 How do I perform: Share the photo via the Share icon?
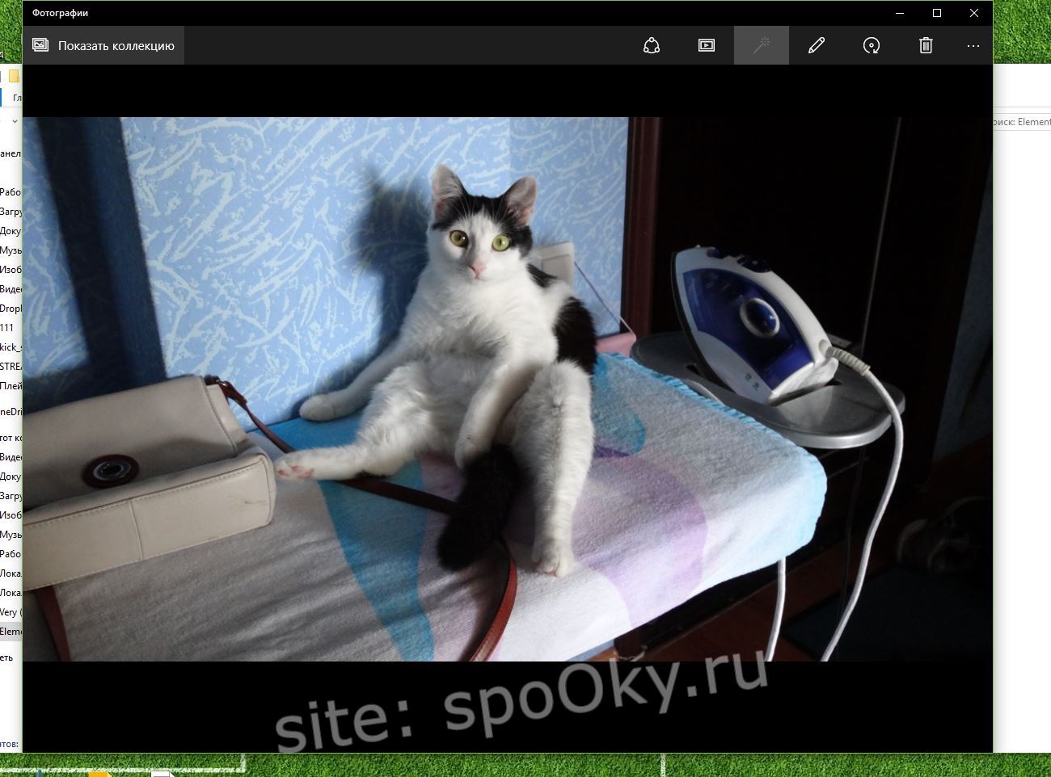click(651, 45)
